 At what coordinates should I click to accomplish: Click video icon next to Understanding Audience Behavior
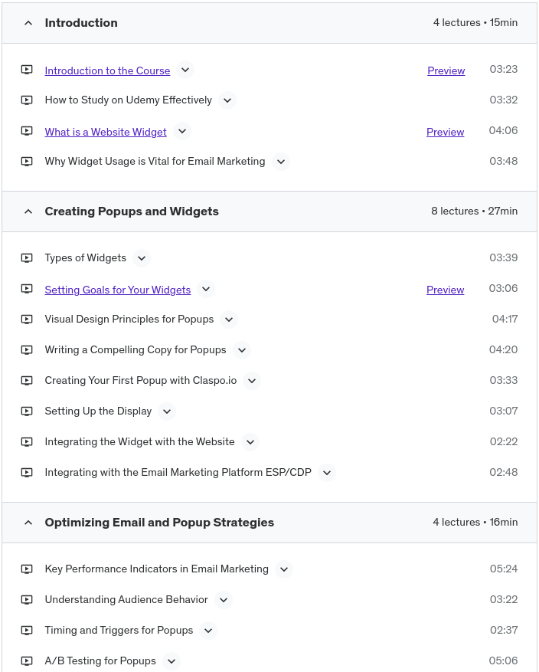point(27,600)
